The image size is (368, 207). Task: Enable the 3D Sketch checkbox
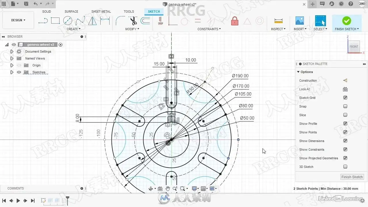(x=345, y=167)
